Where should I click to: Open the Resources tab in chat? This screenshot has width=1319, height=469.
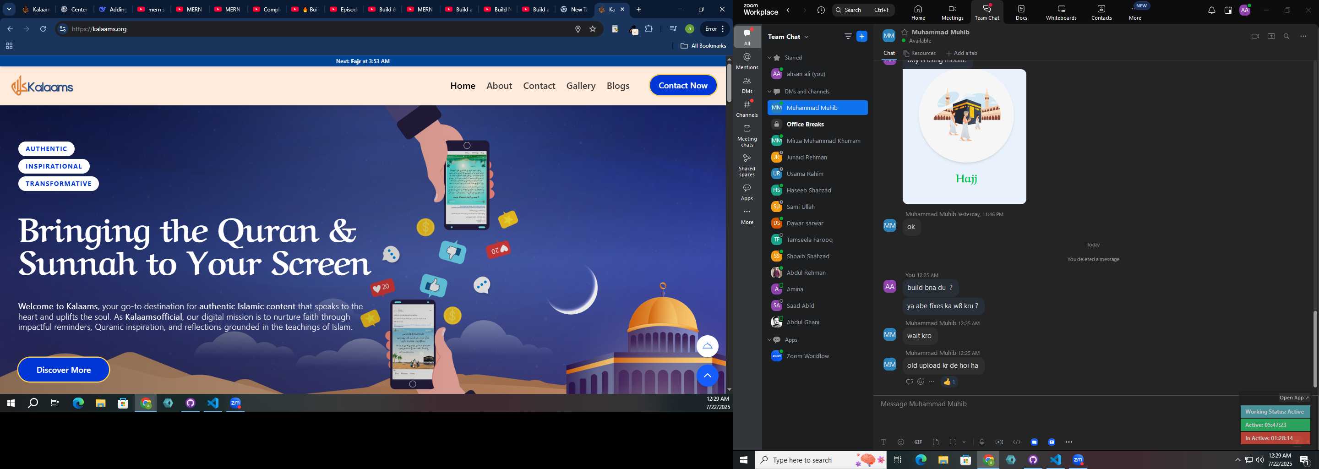pos(920,53)
